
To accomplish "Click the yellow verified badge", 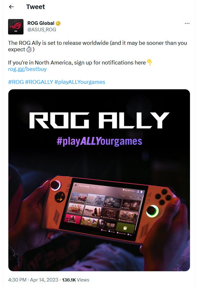I will pos(58,23).
